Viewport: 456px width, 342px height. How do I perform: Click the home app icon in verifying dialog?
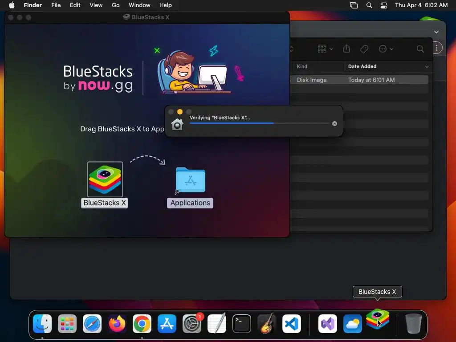pyautogui.click(x=177, y=124)
